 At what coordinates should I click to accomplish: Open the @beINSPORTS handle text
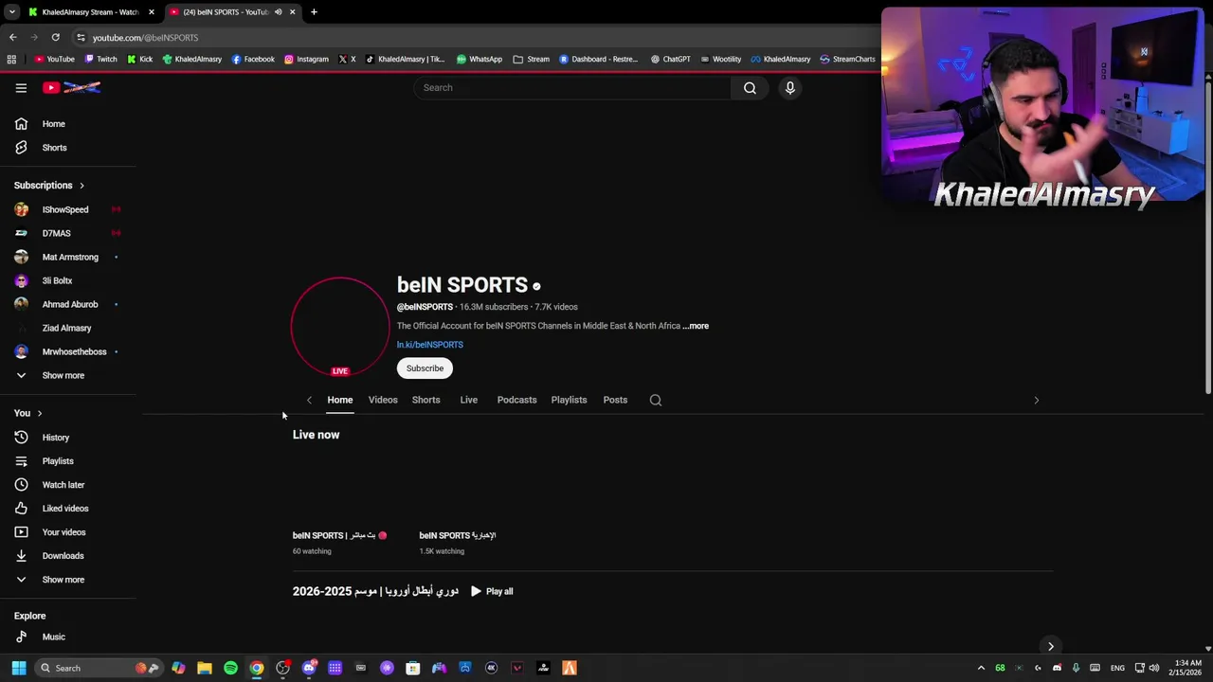tap(425, 307)
